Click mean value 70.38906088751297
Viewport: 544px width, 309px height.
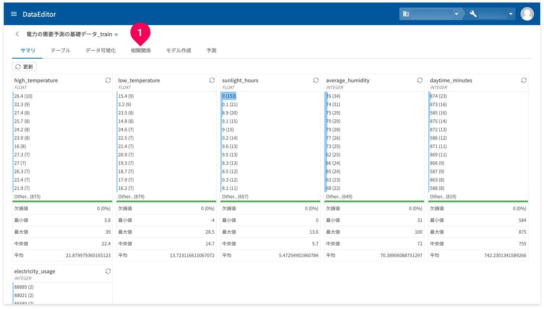402,255
